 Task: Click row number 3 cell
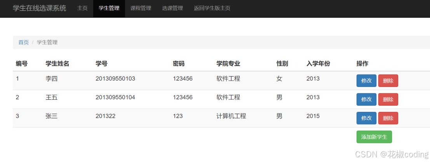17,116
